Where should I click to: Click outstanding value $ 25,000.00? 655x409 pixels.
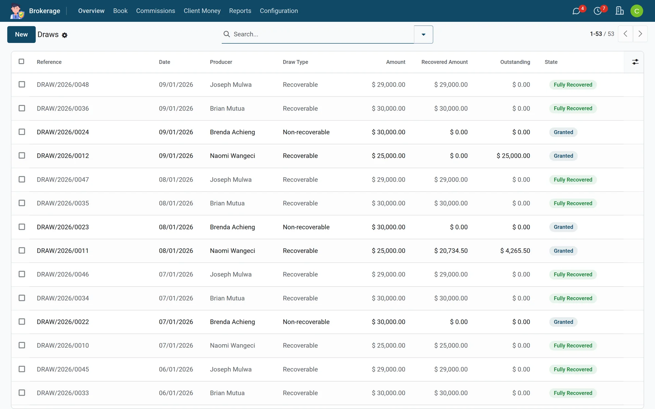[513, 156]
